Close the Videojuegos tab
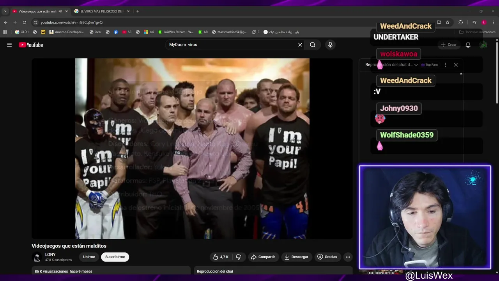Screen dimensions: 499x281 click(67, 11)
